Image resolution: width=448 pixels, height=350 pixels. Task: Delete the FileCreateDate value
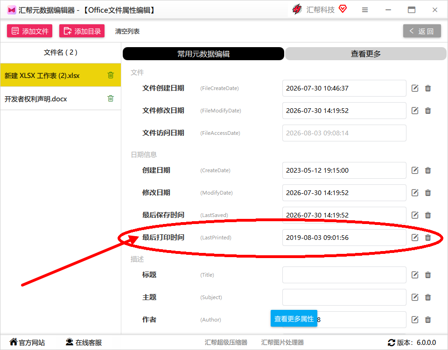point(428,88)
